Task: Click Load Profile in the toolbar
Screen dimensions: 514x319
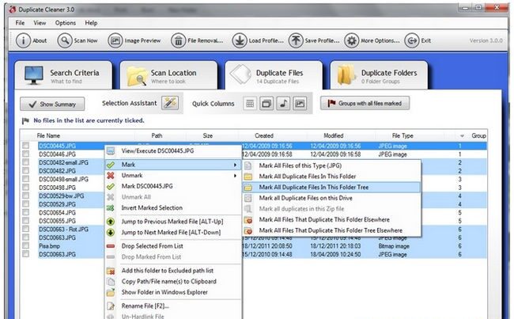Action: coord(258,40)
